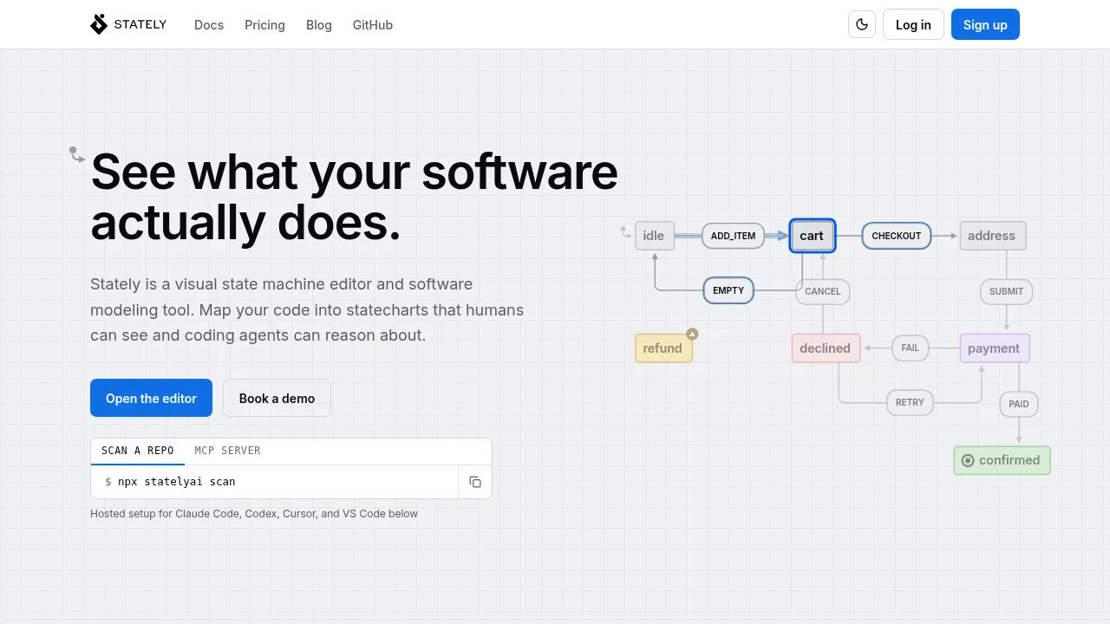Screen dimensions: 1110x624
Task: Click the Sign up button
Action: click(985, 24)
